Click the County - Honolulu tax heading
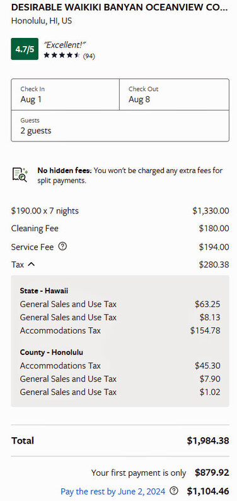This screenshot has height=501, width=237. coord(51,353)
